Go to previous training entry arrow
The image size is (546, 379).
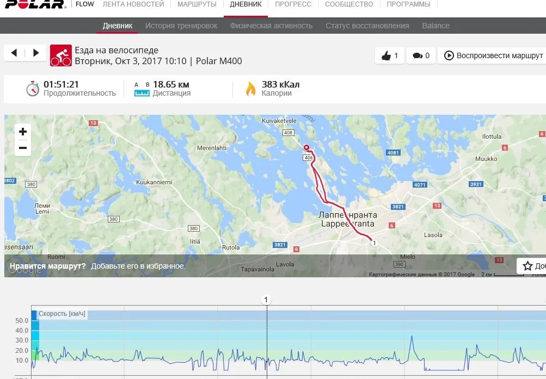14,53
